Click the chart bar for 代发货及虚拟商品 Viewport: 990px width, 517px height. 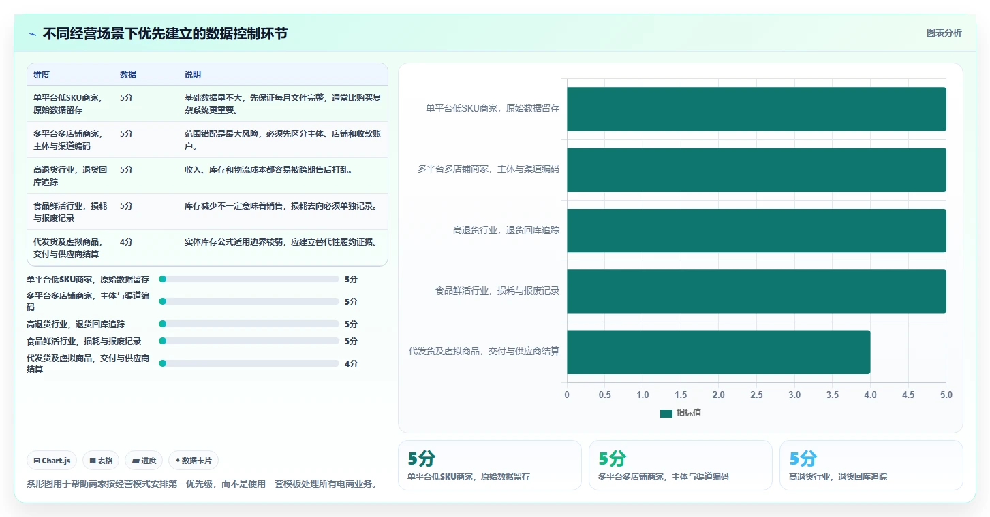coord(719,352)
